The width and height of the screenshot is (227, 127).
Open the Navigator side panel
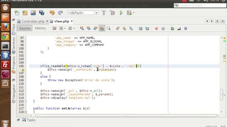click(x=13, y=93)
